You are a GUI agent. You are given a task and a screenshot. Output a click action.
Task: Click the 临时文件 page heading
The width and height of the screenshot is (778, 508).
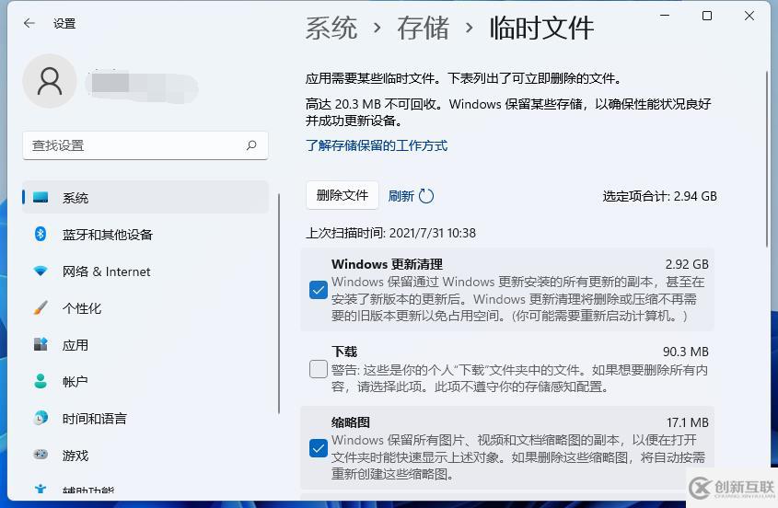[x=541, y=28]
